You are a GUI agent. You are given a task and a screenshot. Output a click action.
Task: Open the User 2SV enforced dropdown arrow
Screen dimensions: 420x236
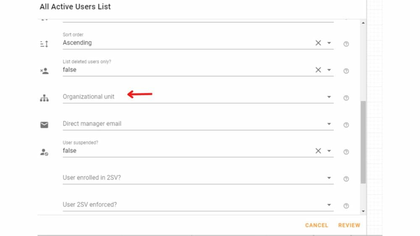[x=329, y=205]
